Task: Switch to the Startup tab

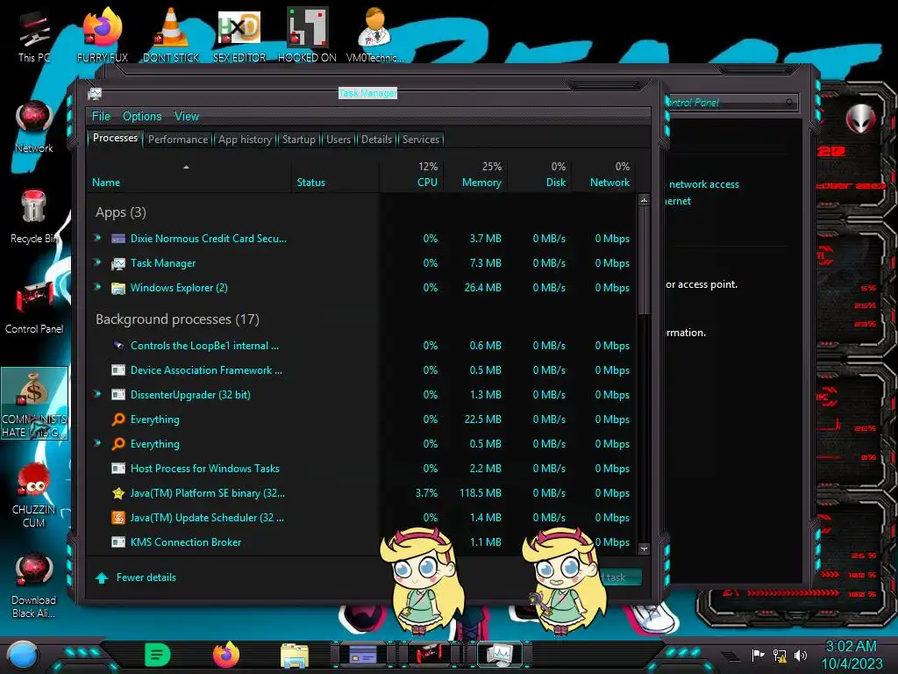Action: click(x=298, y=140)
